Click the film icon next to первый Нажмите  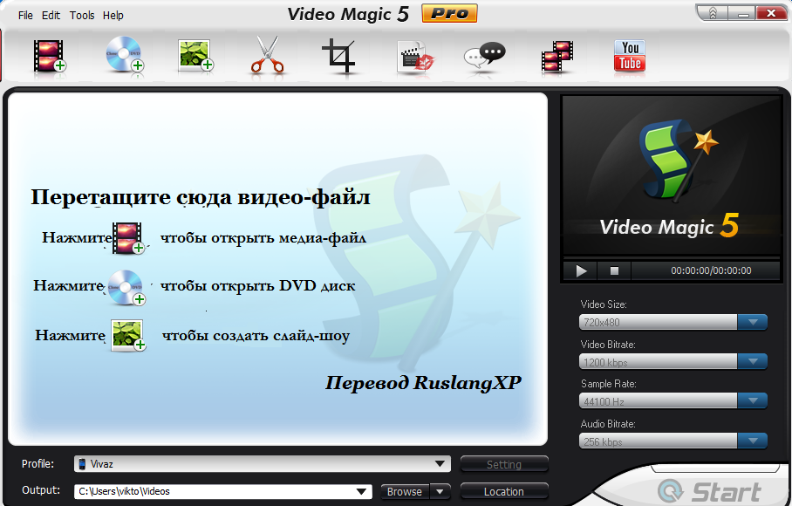pos(128,238)
